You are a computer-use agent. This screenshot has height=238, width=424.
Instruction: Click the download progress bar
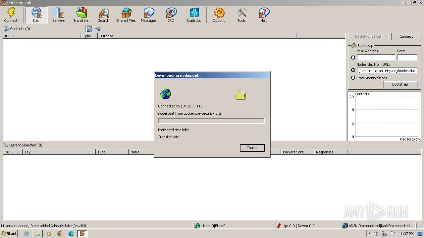pyautogui.click(x=211, y=121)
